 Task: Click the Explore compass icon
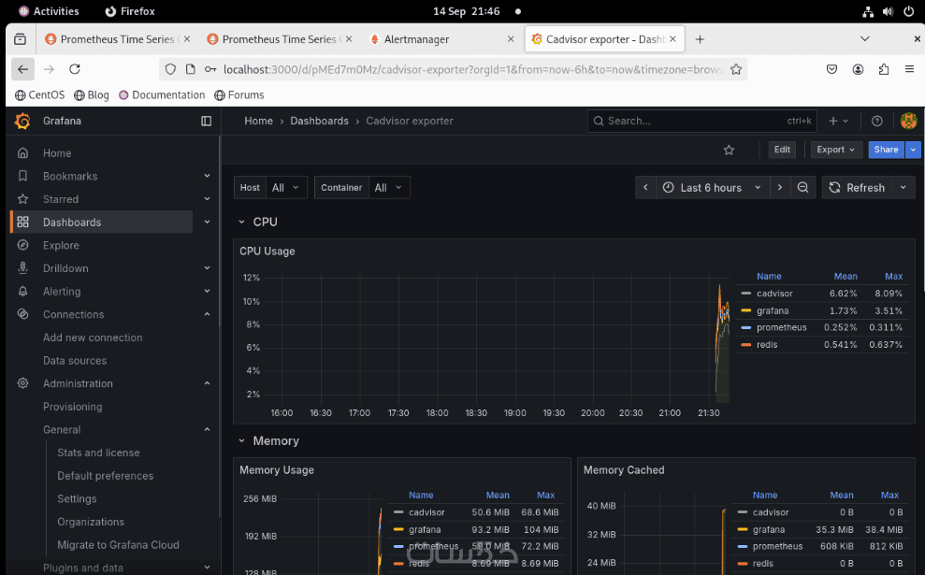(23, 245)
